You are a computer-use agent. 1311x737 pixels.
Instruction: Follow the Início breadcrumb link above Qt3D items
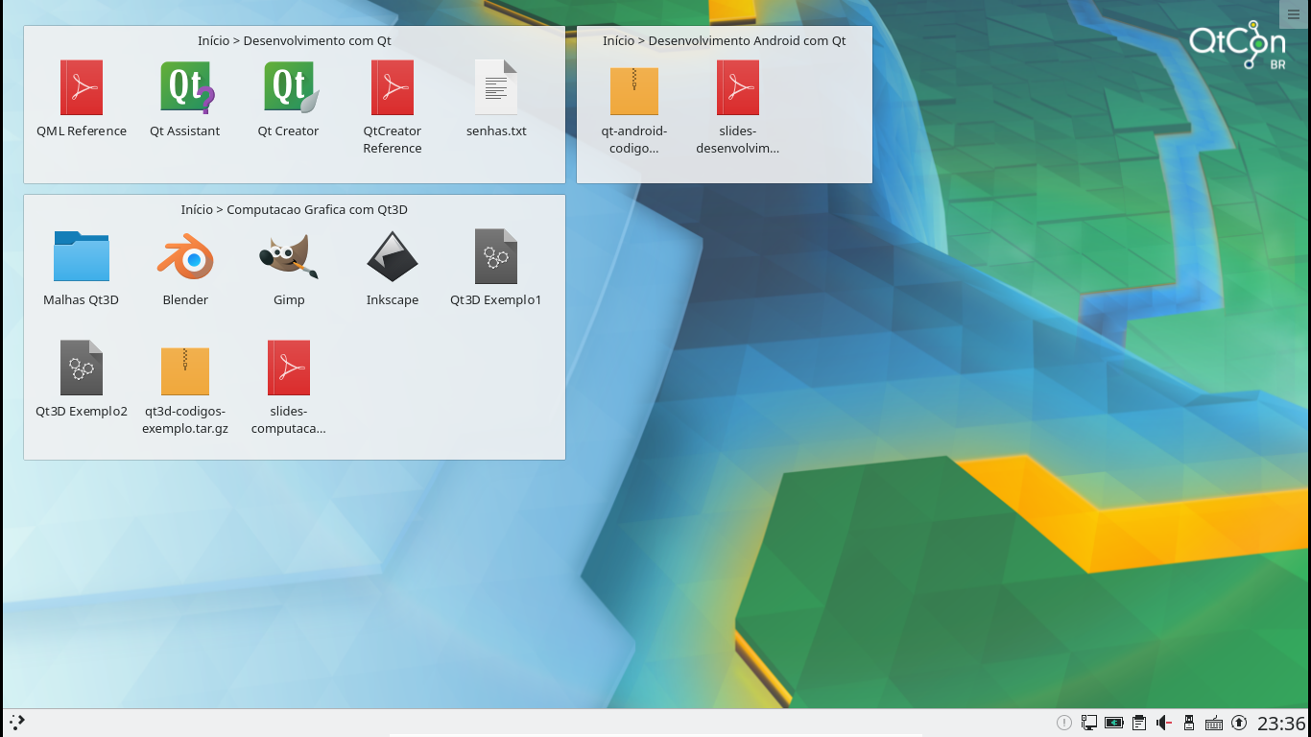tap(195, 209)
